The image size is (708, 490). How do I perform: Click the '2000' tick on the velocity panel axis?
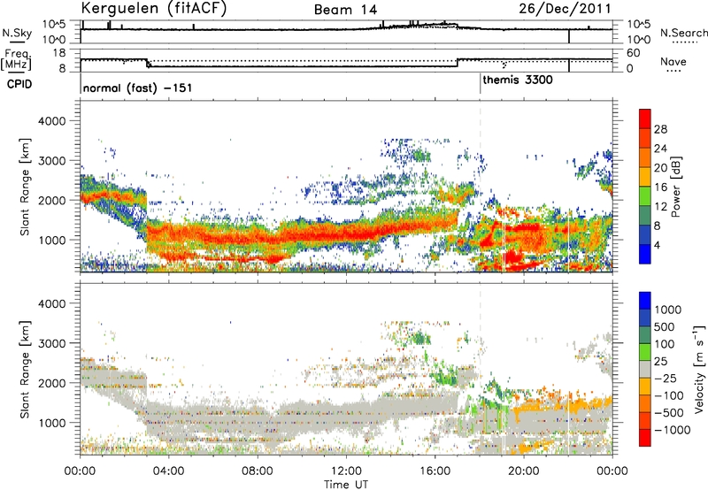click(x=52, y=383)
